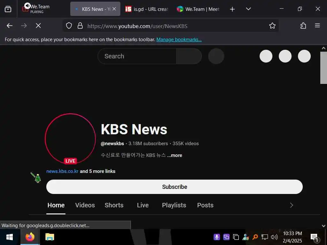
Task: Open the Playlists channel tab
Action: [x=174, y=205]
